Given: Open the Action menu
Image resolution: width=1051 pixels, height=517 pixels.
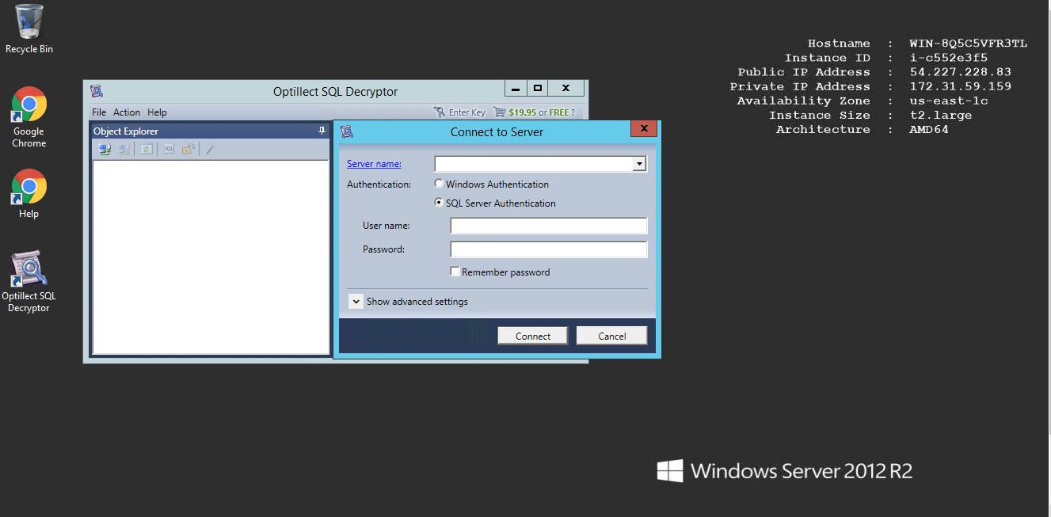Looking at the screenshot, I should coord(127,112).
